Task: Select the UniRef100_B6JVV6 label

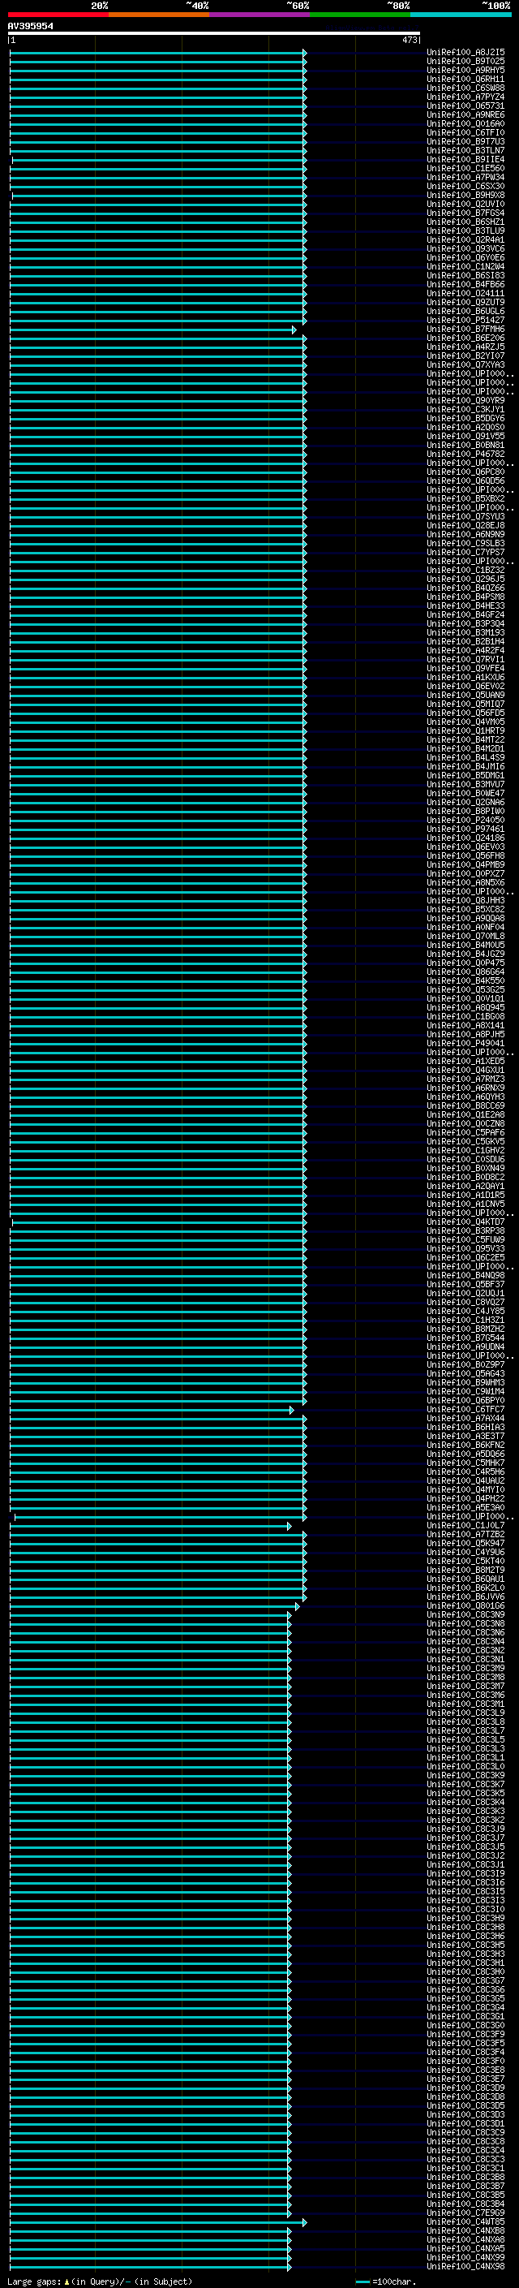Action: 465,1597
